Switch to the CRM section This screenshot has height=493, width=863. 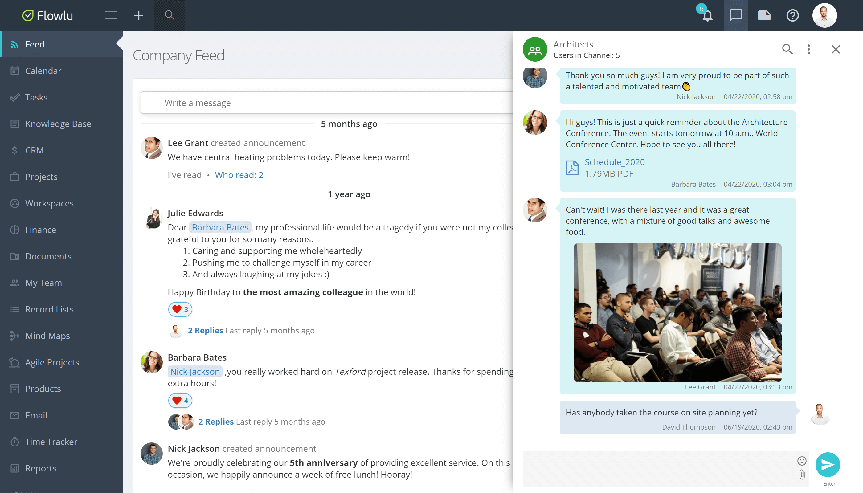click(34, 150)
